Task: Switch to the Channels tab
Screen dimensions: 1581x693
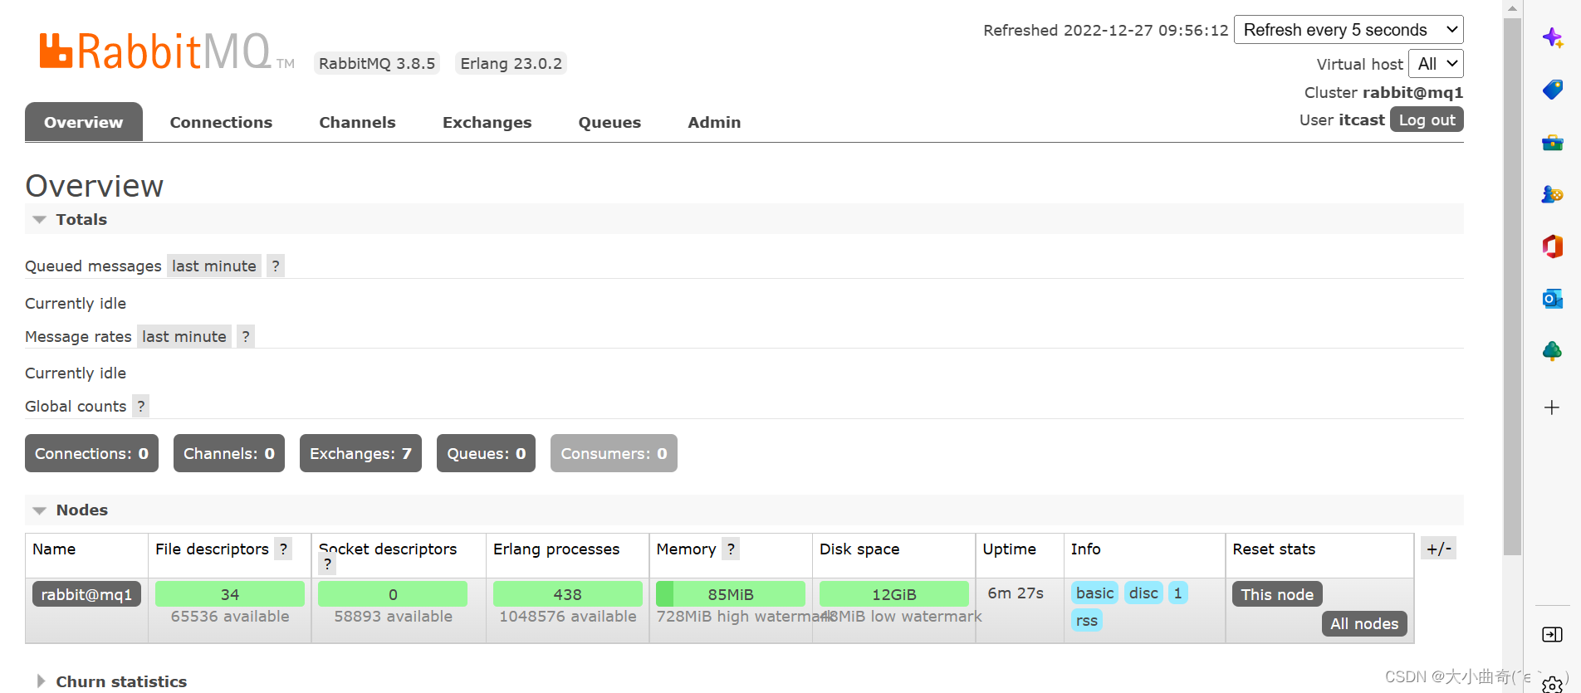Action: pyautogui.click(x=357, y=122)
